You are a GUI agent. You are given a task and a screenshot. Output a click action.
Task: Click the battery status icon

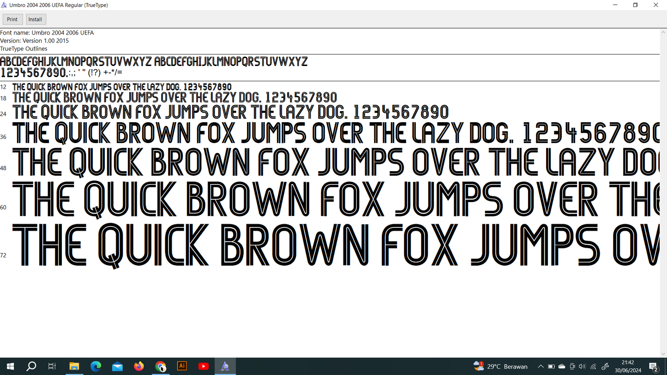551,367
